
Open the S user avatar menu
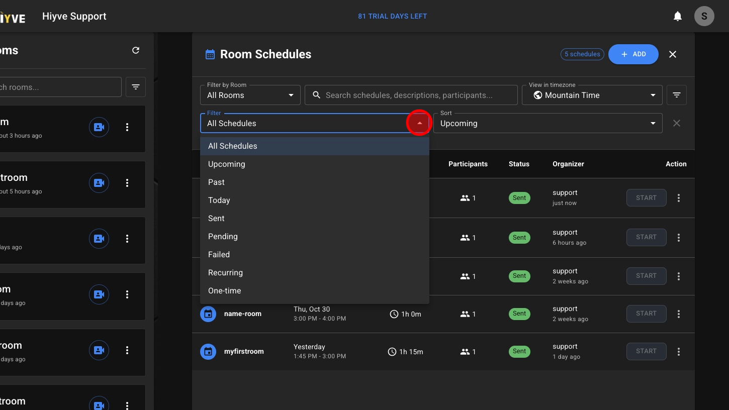click(x=704, y=16)
